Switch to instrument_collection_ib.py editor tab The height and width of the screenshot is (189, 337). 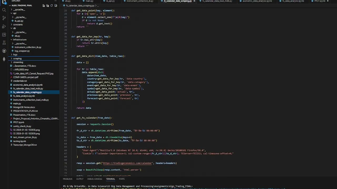tap(140, 1)
